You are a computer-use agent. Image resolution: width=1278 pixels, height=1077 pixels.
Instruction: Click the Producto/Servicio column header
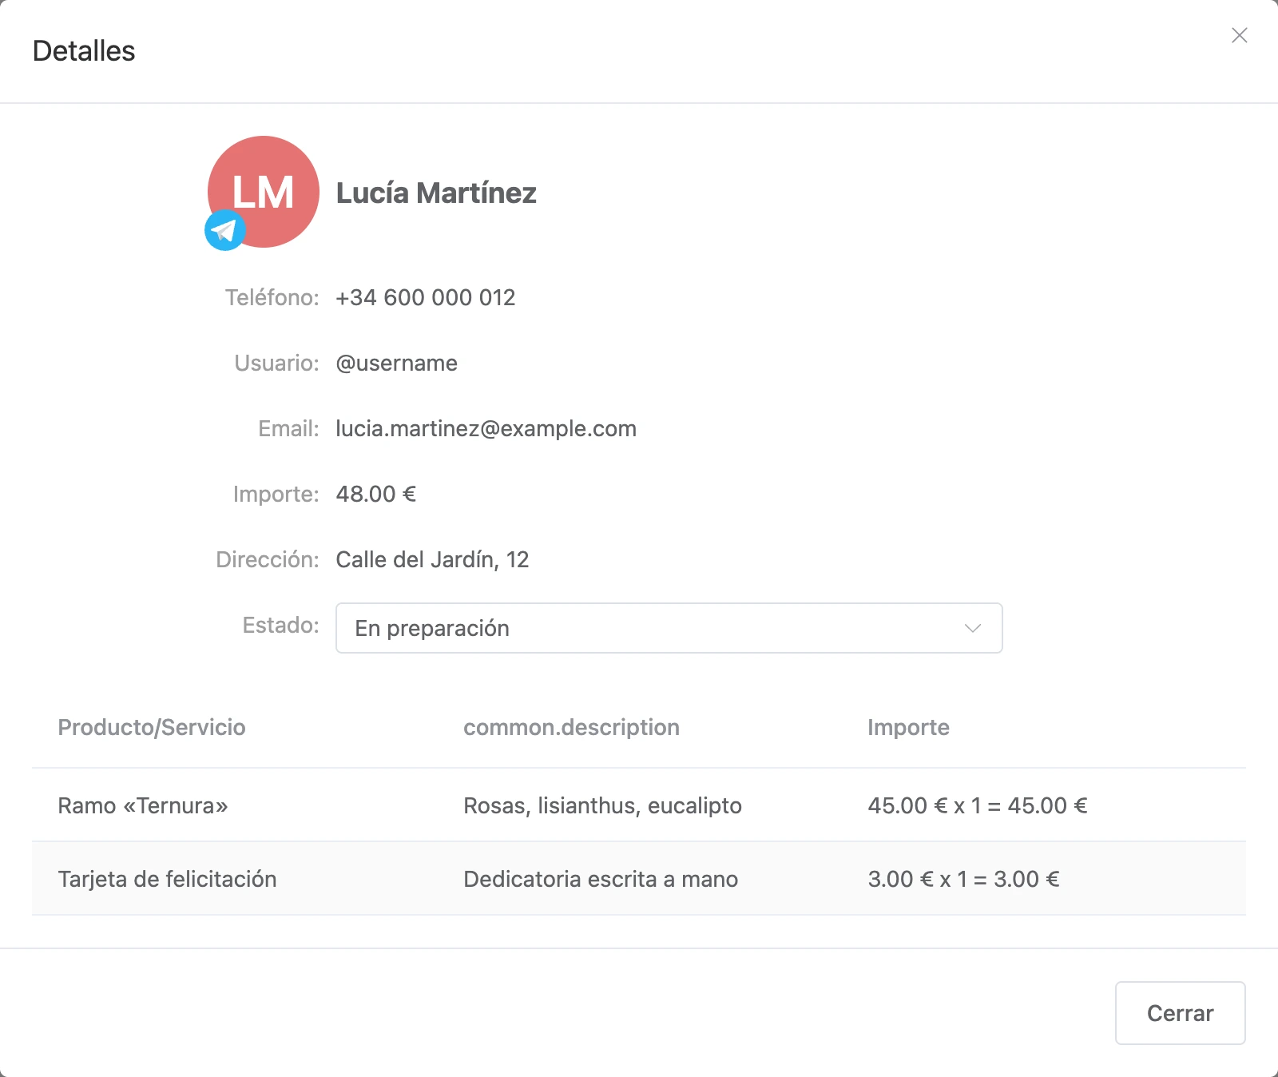click(x=152, y=727)
